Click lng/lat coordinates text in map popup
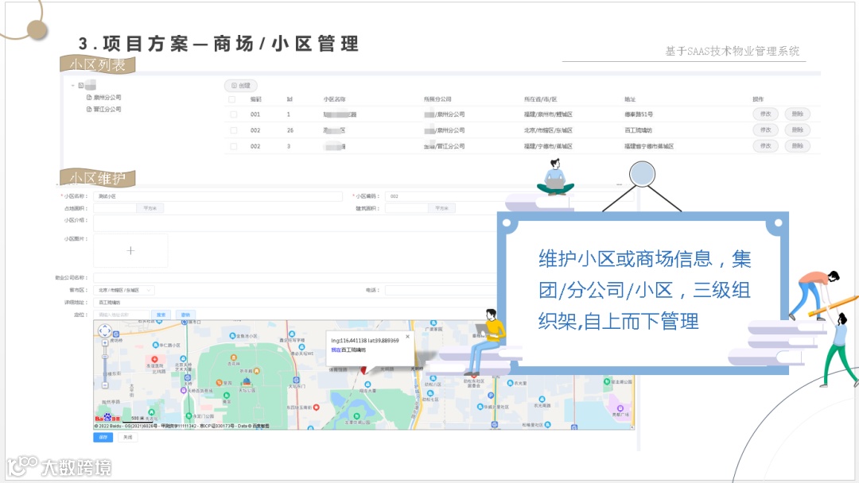This screenshot has height=483, width=859. click(365, 341)
